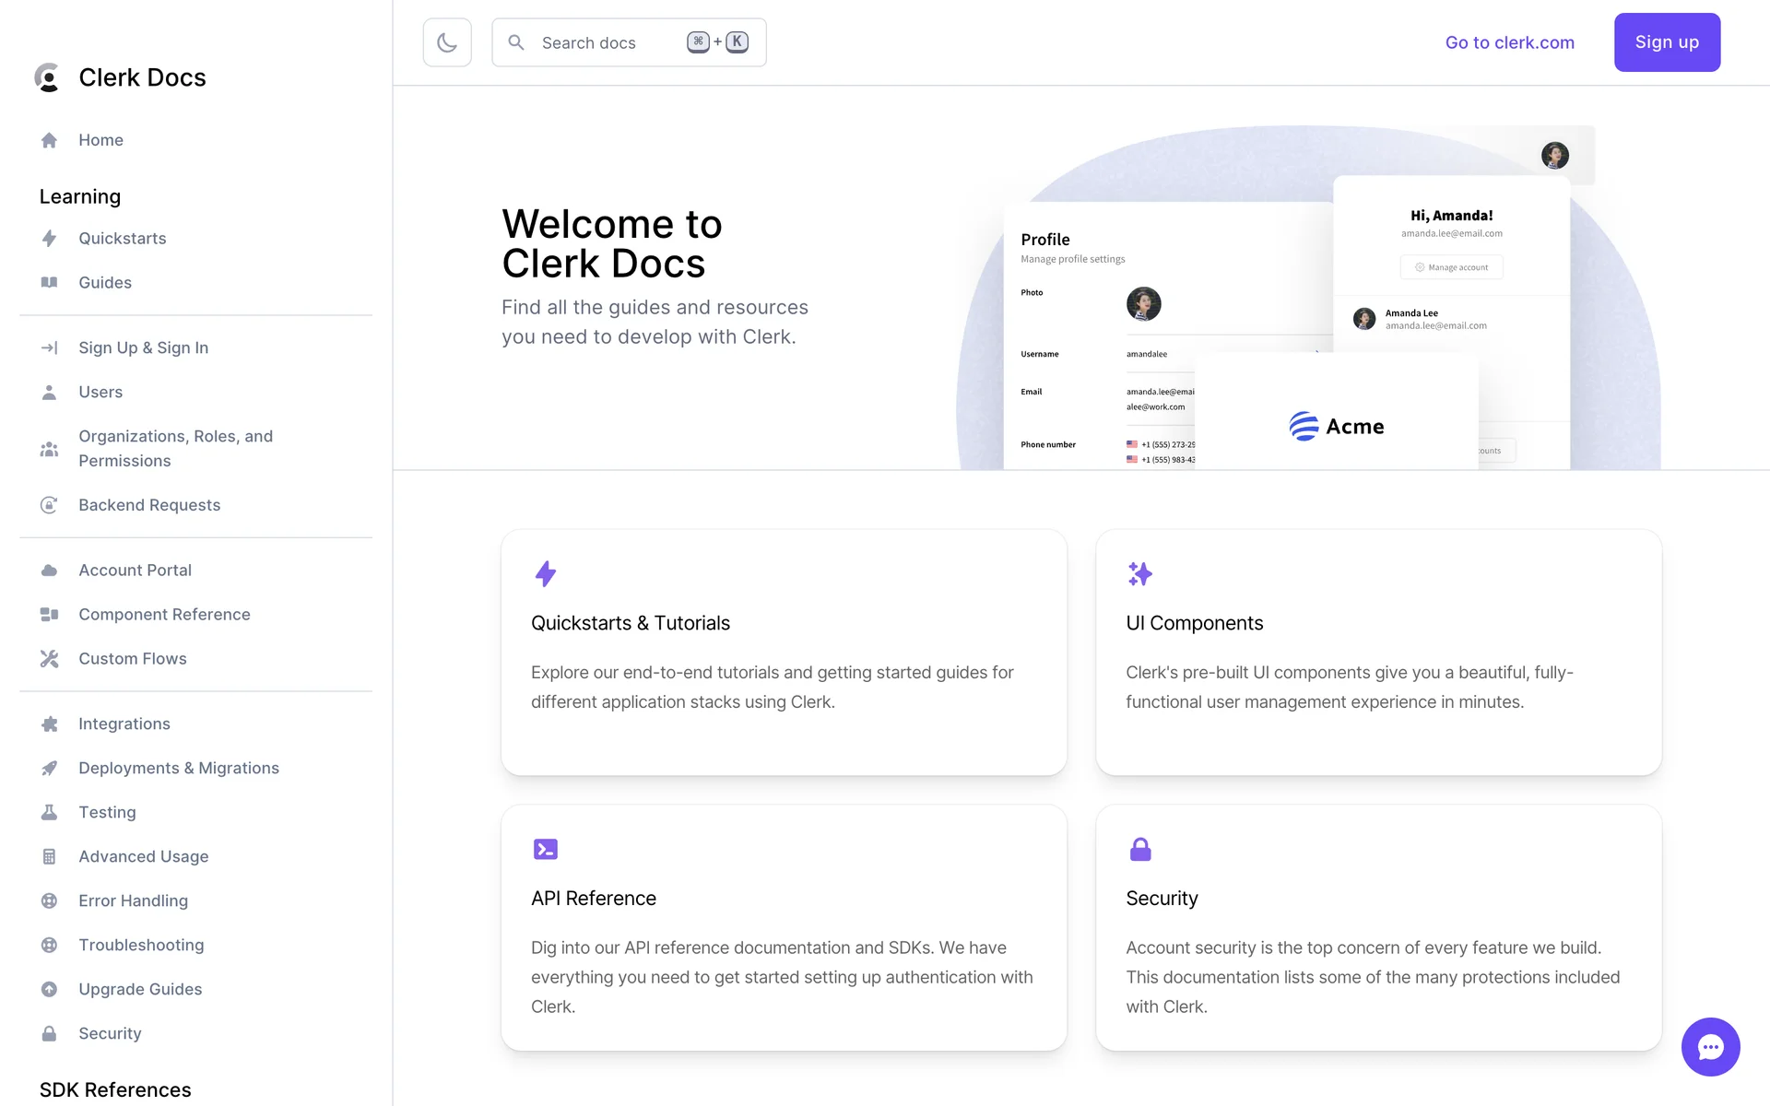The image size is (1770, 1106).
Task: Follow the Go to clerk.com link
Action: [x=1509, y=42]
